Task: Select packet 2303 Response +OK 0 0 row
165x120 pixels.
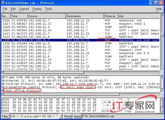Action: pyautogui.click(x=81, y=53)
